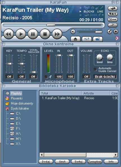Click the Usuń button
Screen dimensions: 121x167
tap(62, 162)
